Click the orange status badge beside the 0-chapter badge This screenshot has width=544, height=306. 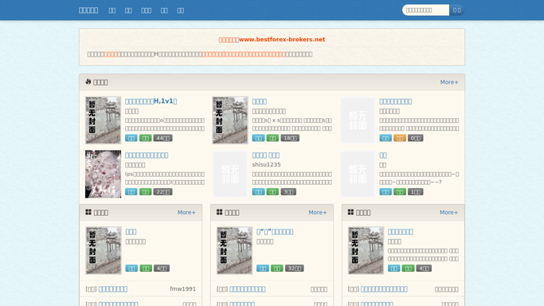pyautogui.click(x=400, y=138)
